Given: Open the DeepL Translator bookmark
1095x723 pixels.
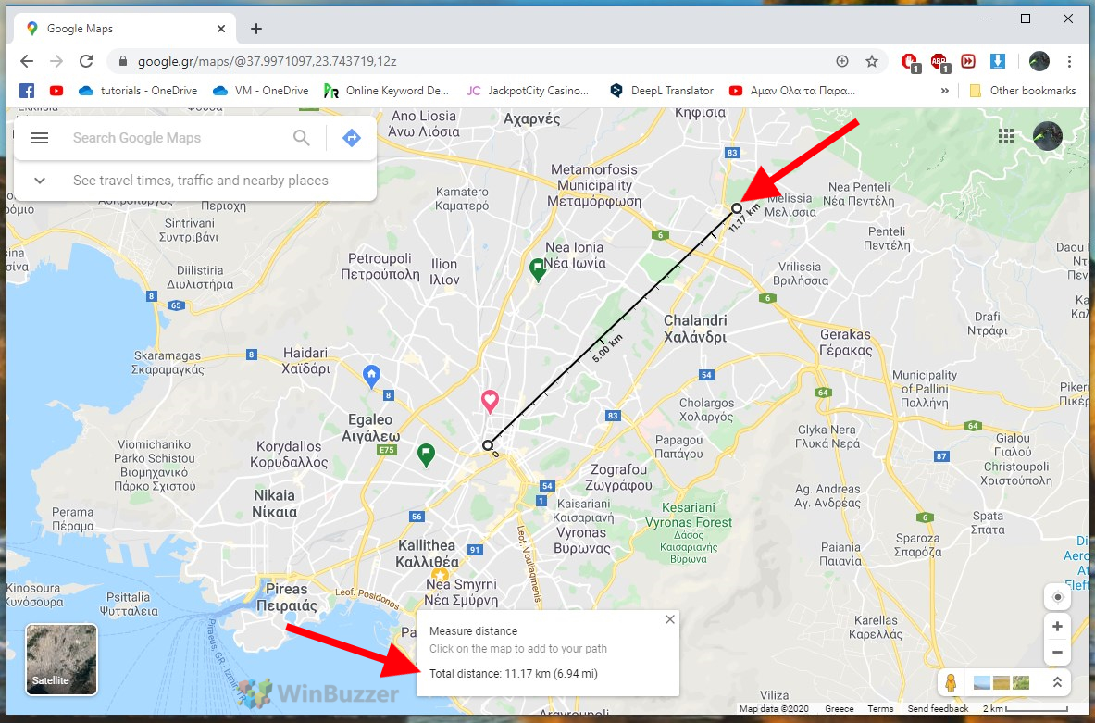Looking at the screenshot, I should [661, 91].
